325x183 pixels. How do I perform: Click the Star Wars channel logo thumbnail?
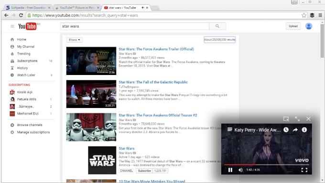[102, 160]
